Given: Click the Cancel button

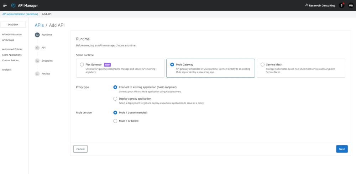Looking at the screenshot, I should coord(80,149).
